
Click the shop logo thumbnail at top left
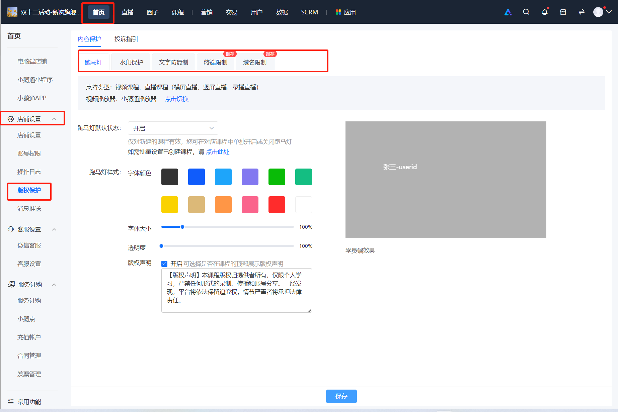point(12,12)
